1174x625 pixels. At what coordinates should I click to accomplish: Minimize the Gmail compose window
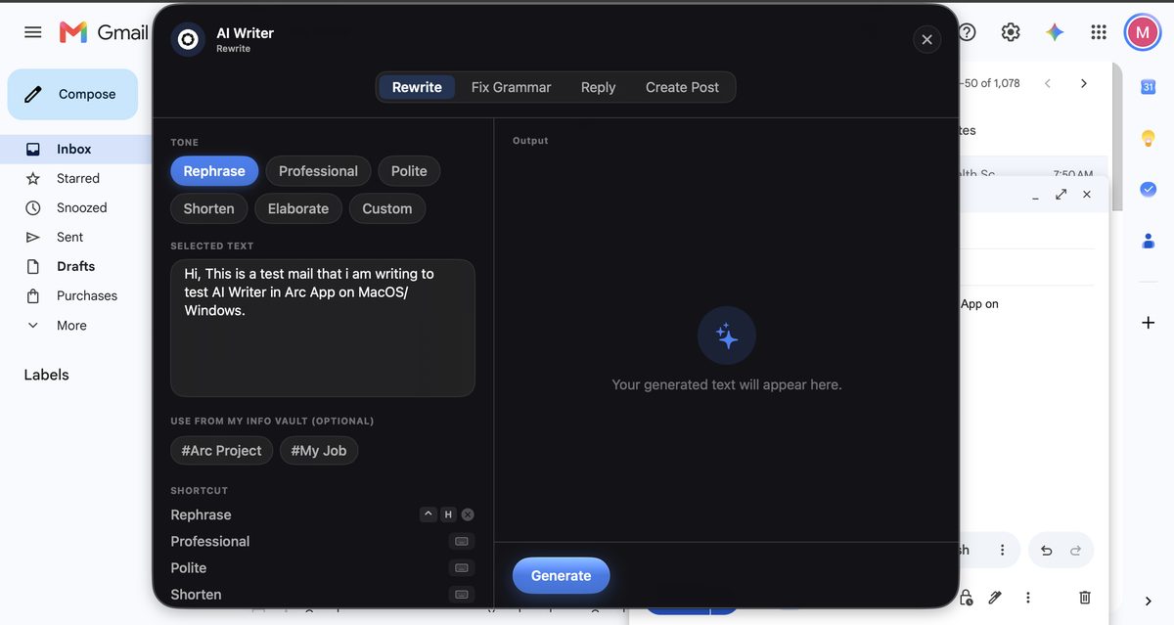pos(1036,197)
